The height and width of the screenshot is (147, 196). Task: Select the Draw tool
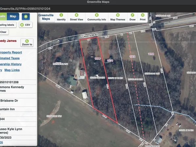(x=133, y=17)
